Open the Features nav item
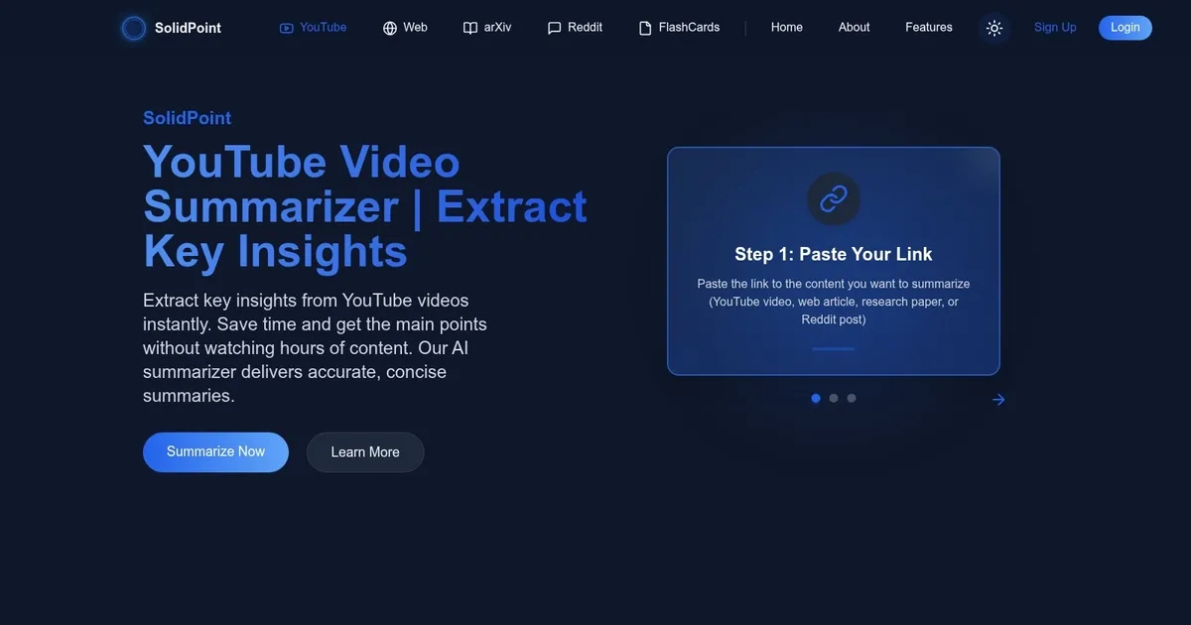1191x625 pixels. (x=929, y=28)
